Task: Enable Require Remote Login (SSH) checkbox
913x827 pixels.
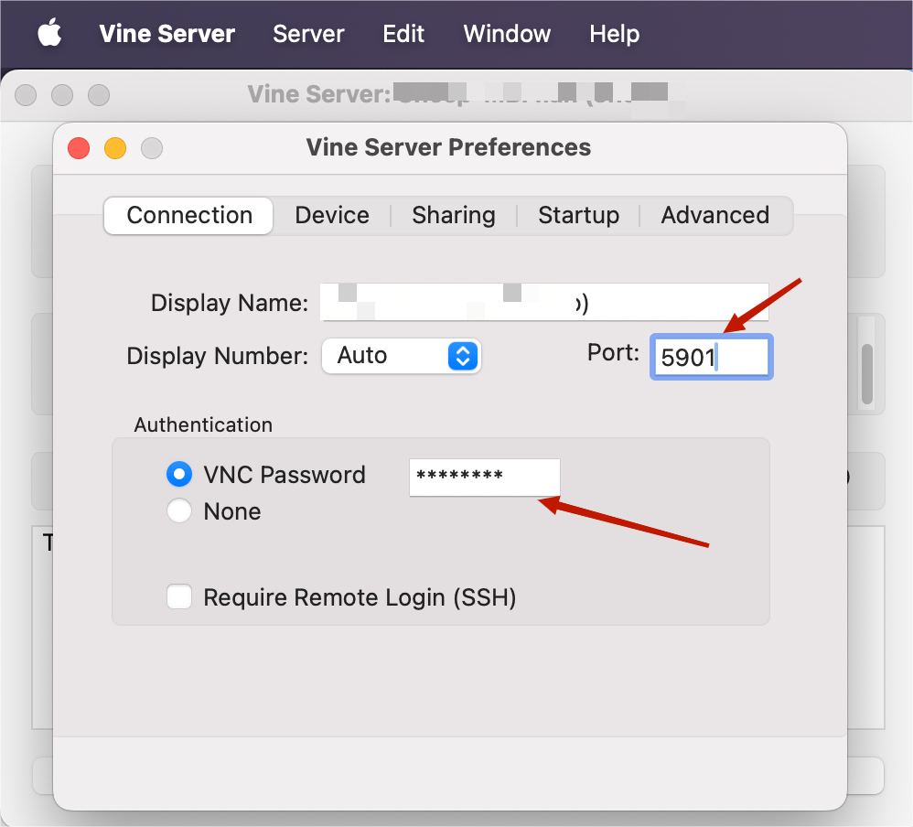Action: click(x=179, y=598)
